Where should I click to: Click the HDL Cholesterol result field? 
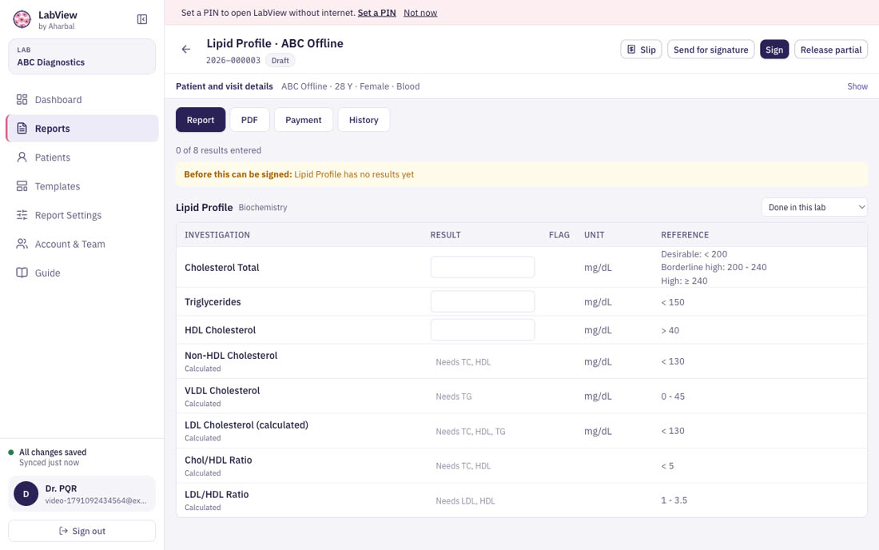pyautogui.click(x=483, y=330)
